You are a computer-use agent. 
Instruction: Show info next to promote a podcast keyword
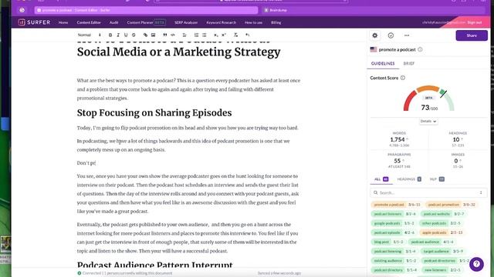coord(420,49)
